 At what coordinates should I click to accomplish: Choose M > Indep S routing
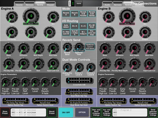(83, 33)
